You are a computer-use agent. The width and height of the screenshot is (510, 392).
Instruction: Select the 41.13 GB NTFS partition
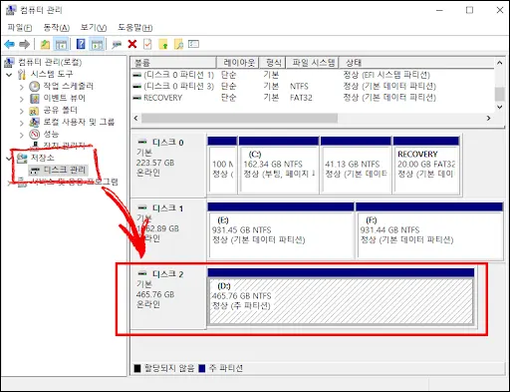(x=356, y=166)
